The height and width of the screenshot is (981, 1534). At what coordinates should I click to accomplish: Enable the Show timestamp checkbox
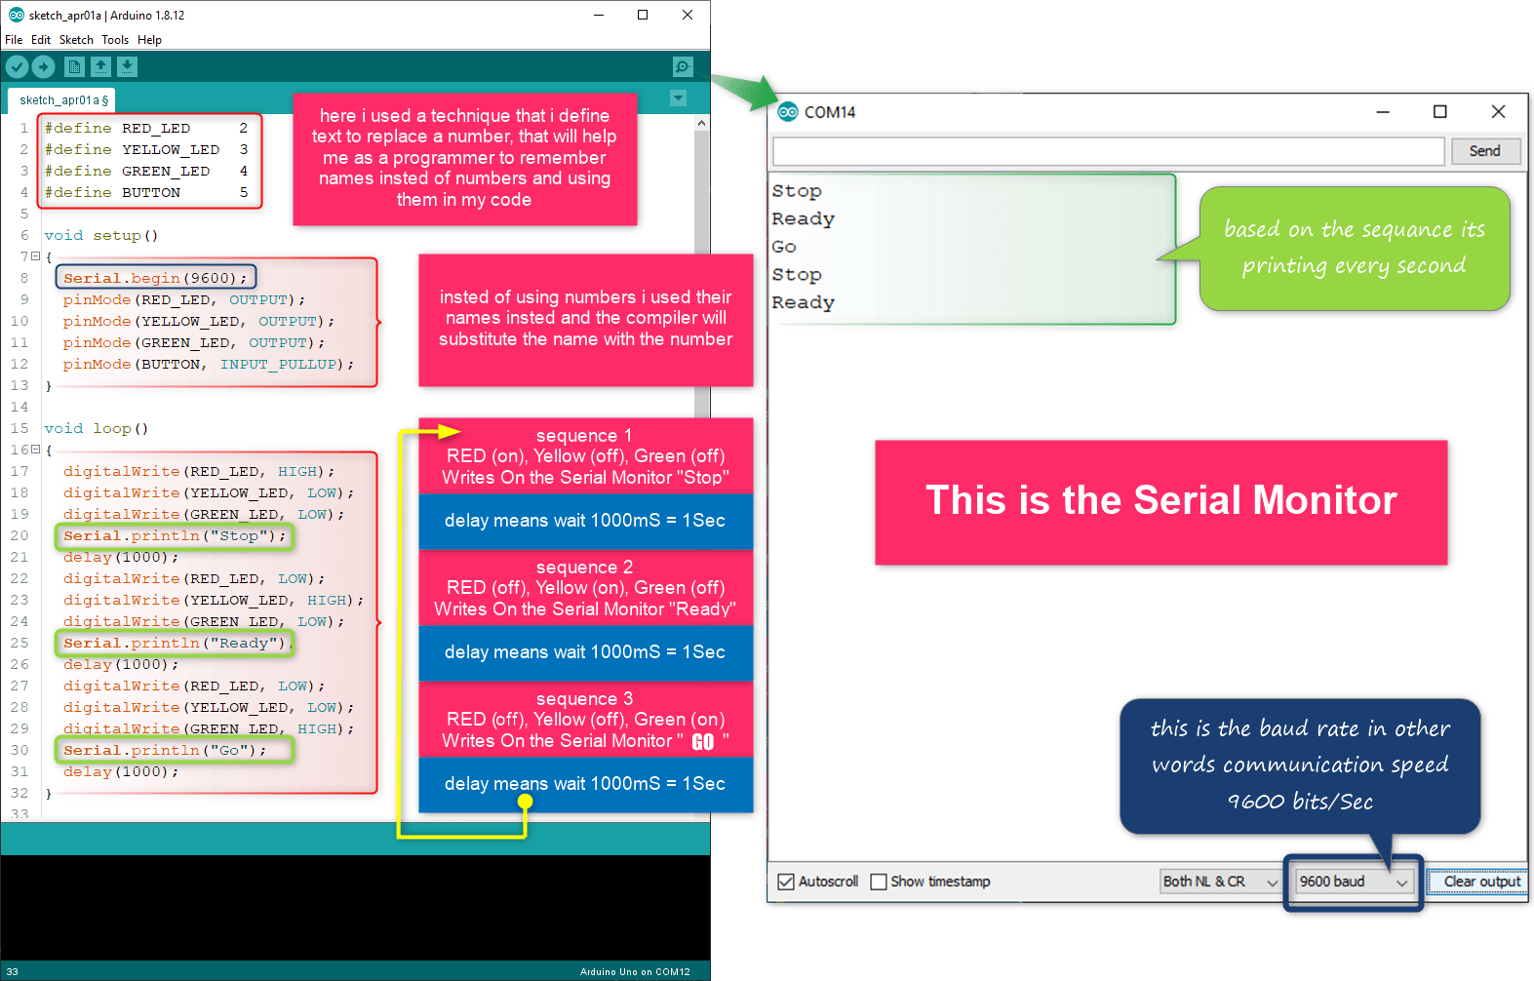click(879, 882)
